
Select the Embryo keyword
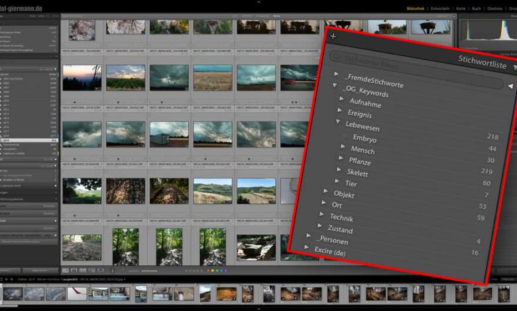point(365,138)
